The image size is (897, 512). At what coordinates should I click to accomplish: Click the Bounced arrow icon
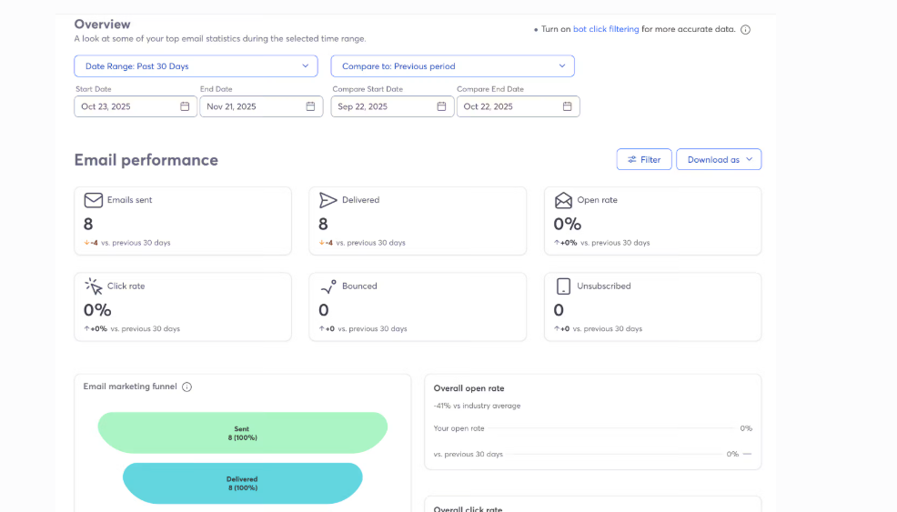click(328, 286)
